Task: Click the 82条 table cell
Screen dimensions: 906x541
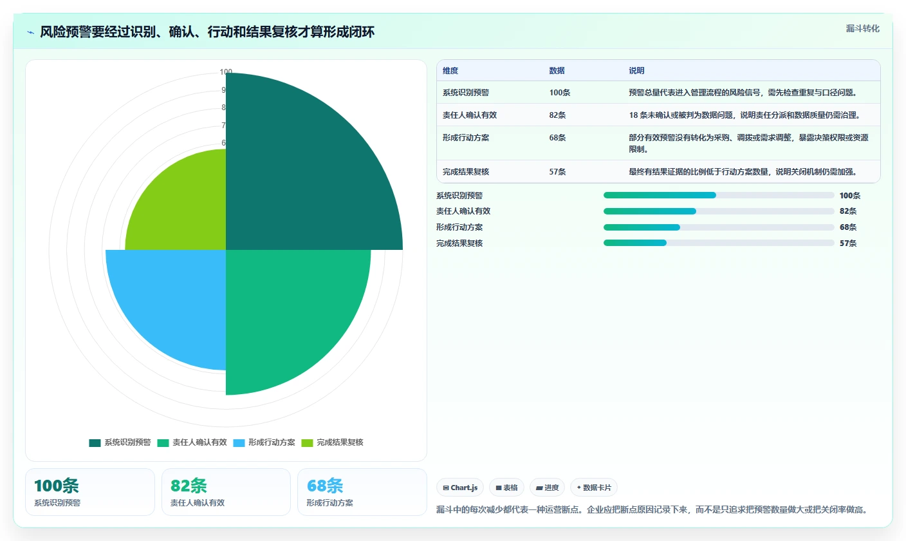Action: [x=558, y=115]
